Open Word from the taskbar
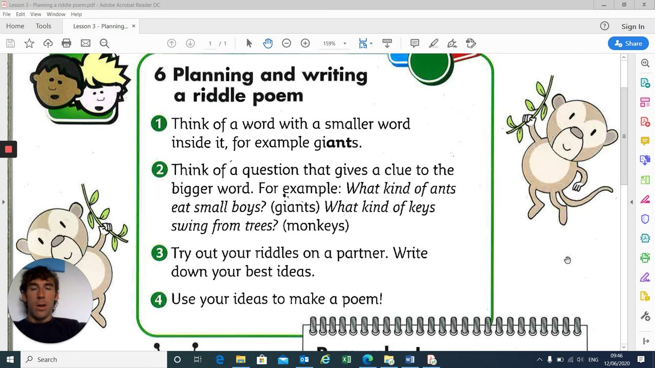655x368 pixels. click(x=410, y=359)
